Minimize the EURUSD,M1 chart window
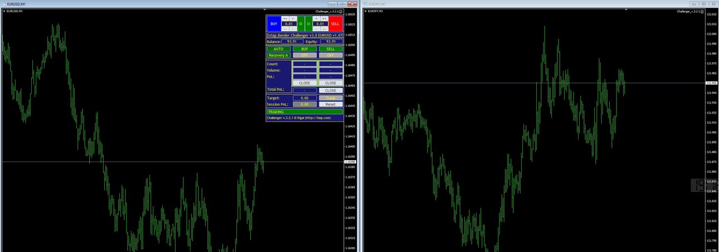The width and height of the screenshot is (719, 252). tap(332, 4)
